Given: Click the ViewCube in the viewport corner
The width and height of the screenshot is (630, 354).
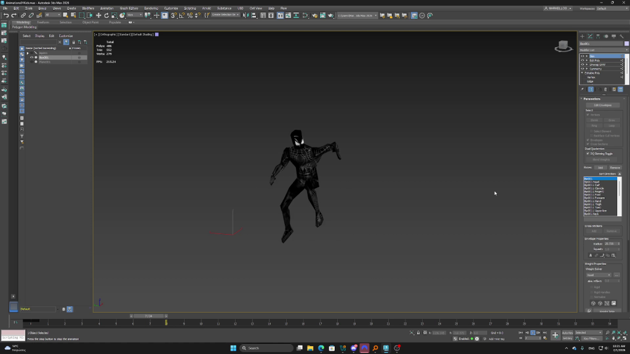Looking at the screenshot, I should click(x=564, y=47).
